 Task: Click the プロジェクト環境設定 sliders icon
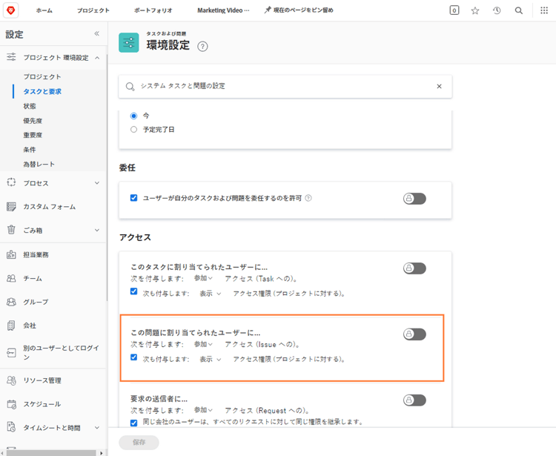pyautogui.click(x=11, y=57)
